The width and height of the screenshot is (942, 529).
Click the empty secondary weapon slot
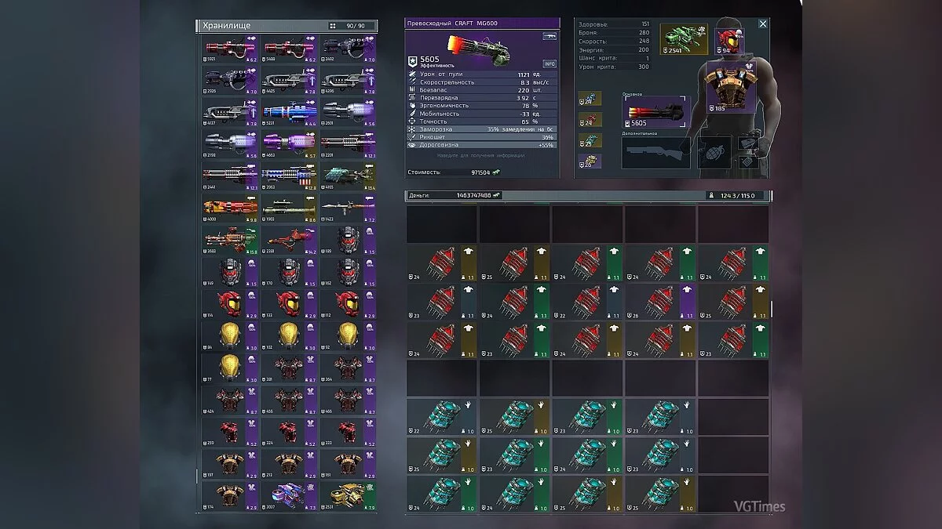655,153
